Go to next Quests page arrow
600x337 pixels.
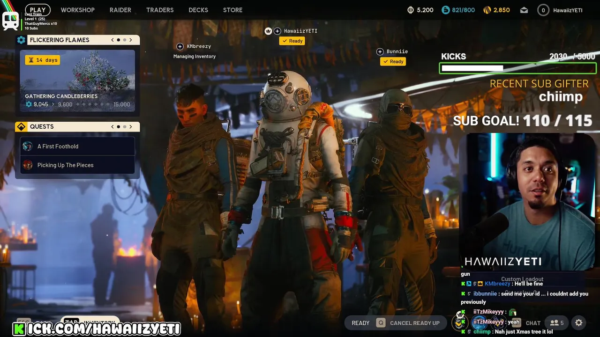[x=131, y=126]
